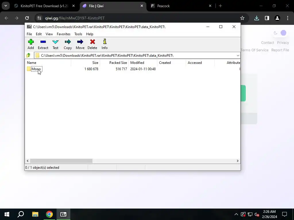Click the browser back arrow

(x=6, y=18)
